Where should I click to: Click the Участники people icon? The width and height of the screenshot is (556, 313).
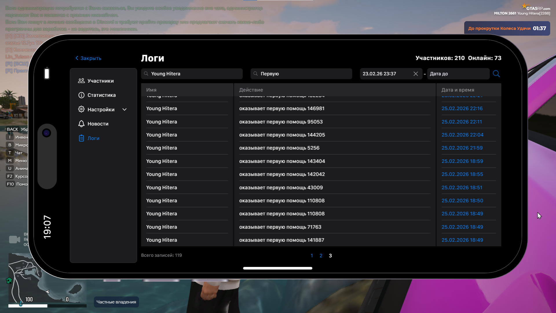tap(81, 81)
